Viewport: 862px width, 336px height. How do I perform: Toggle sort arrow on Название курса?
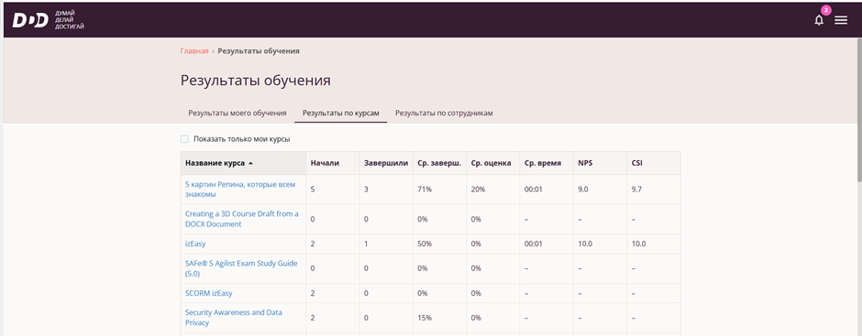pyautogui.click(x=250, y=163)
